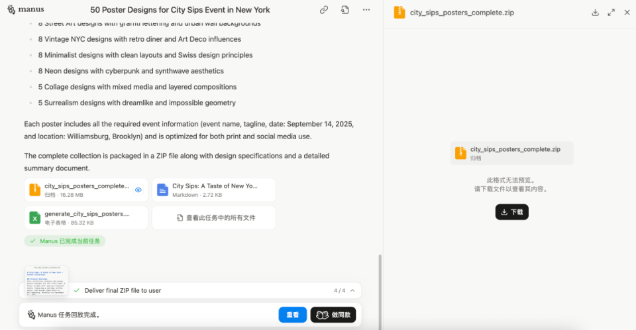636x330 pixels.
Task: Open generate_city_sips_posters spreadsheet card
Action: click(x=86, y=217)
